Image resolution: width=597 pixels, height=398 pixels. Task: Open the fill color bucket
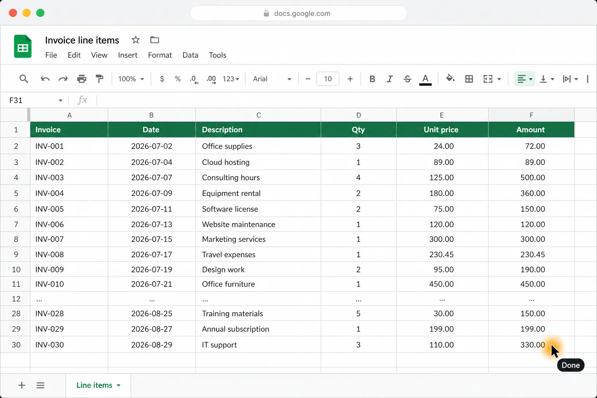click(x=450, y=79)
